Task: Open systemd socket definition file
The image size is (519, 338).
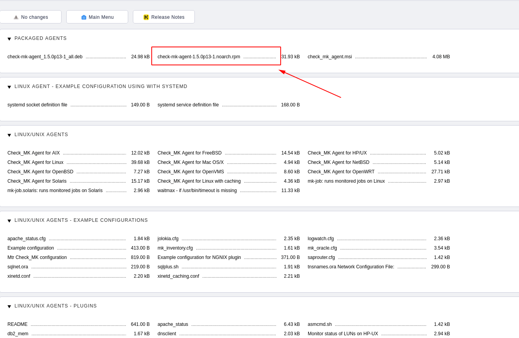Action: pos(37,105)
